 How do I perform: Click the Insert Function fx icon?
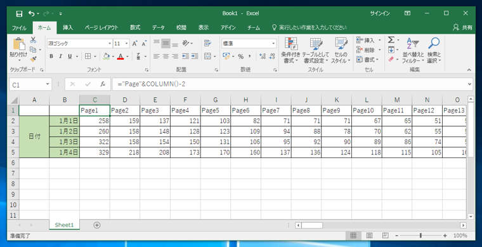pyautogui.click(x=103, y=84)
